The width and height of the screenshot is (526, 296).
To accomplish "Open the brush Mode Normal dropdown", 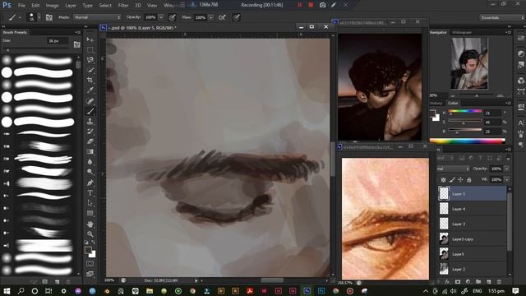I will (x=97, y=17).
